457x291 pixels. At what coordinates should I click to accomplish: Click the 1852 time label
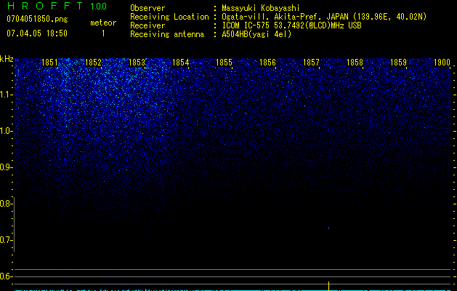point(93,63)
